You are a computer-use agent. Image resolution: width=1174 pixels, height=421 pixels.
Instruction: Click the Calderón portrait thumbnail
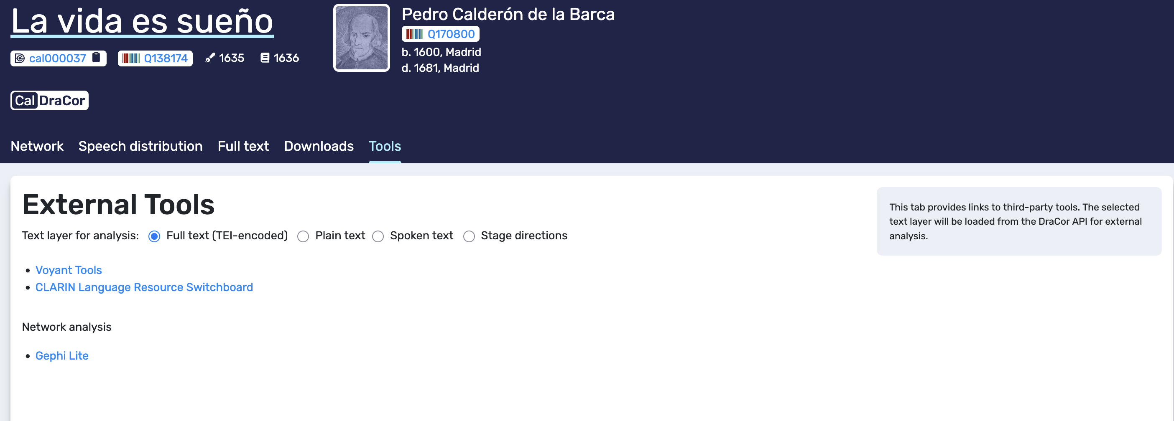click(361, 38)
